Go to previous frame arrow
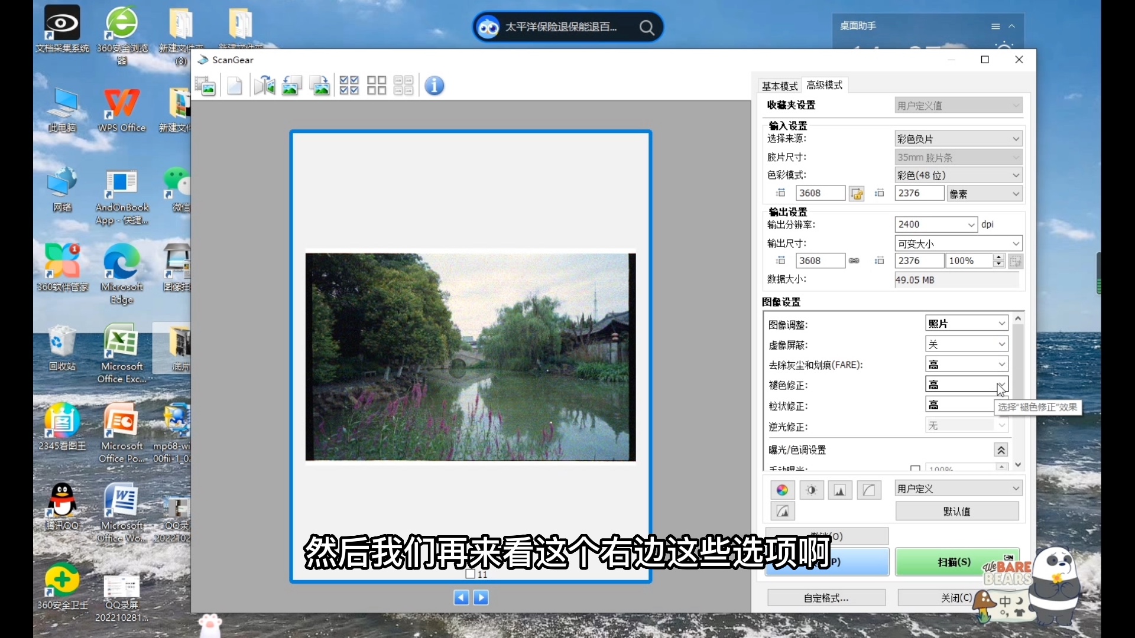The image size is (1135, 638). pos(461,597)
